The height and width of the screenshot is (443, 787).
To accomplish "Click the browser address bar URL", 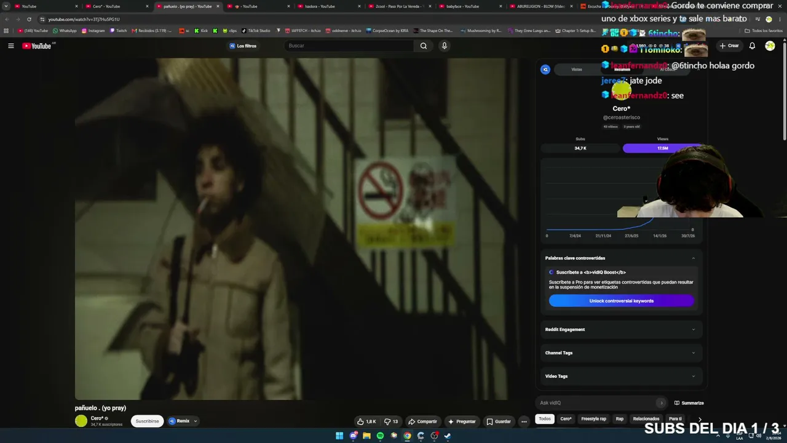I will coord(84,19).
